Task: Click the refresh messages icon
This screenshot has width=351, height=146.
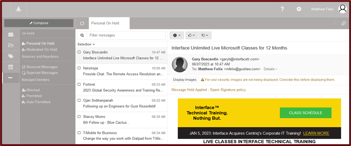Action: pyautogui.click(x=82, y=23)
